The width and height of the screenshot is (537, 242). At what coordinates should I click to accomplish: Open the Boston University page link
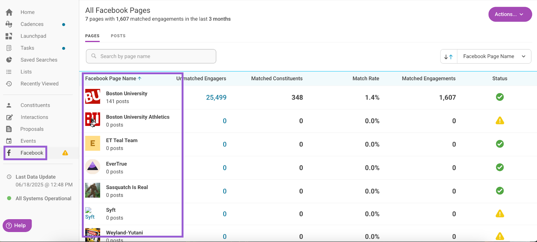pos(127,94)
